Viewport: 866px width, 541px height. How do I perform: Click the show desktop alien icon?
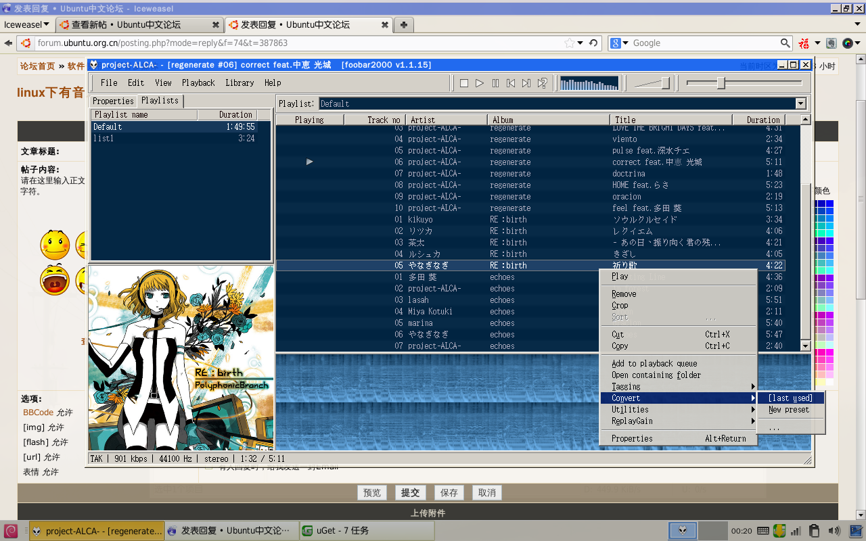point(683,531)
